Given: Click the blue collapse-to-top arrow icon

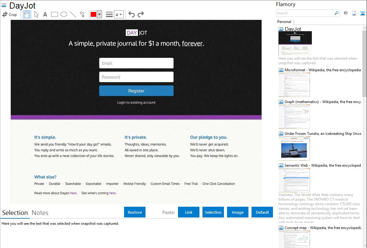Looking at the screenshot, I should (x=362, y=13).
